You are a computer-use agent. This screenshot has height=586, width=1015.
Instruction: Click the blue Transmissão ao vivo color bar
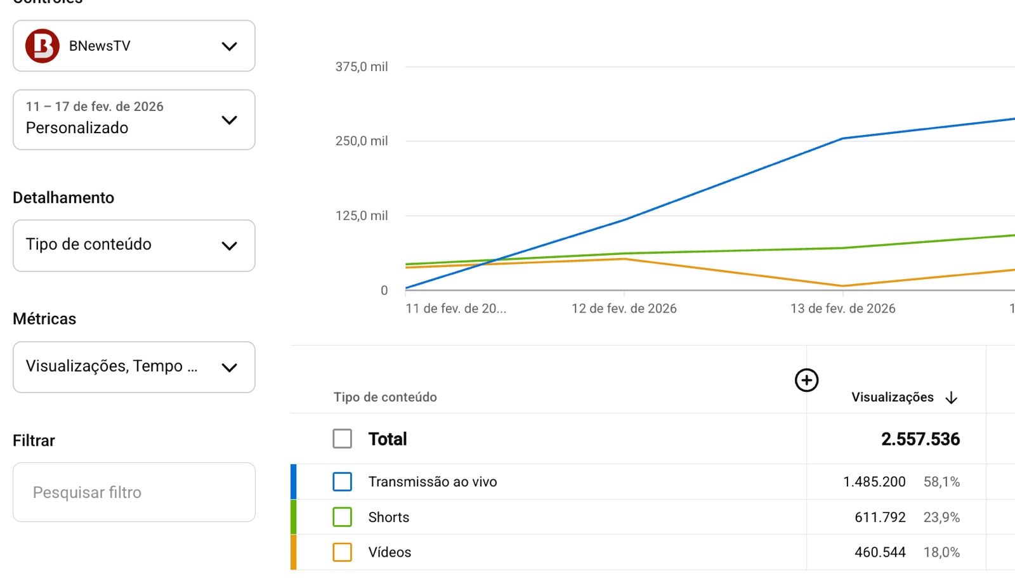(x=294, y=482)
